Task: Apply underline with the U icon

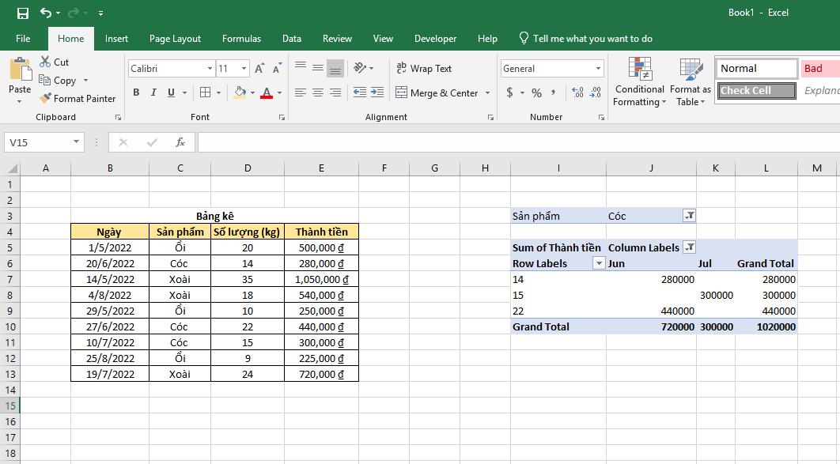Action: (x=170, y=92)
